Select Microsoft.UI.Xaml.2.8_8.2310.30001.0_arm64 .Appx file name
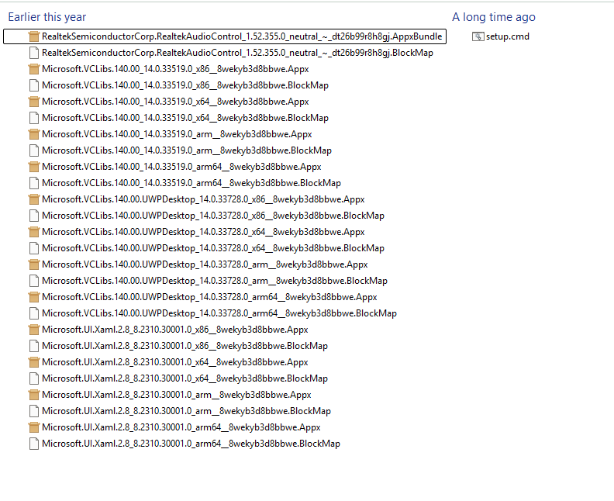The image size is (614, 501). pyautogui.click(x=181, y=427)
